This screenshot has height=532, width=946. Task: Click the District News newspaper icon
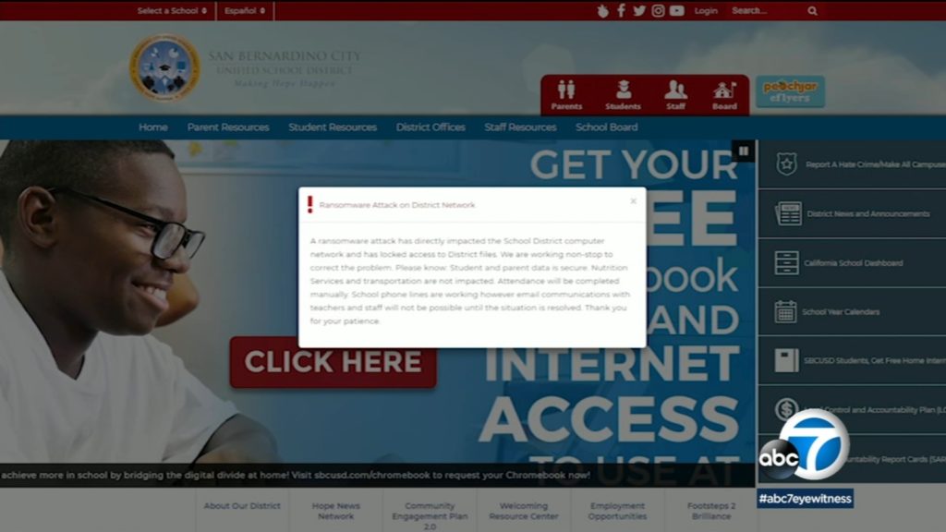[x=788, y=213]
